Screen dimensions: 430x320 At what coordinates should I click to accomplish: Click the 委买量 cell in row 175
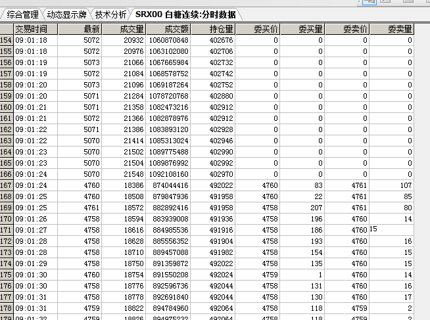(302, 275)
